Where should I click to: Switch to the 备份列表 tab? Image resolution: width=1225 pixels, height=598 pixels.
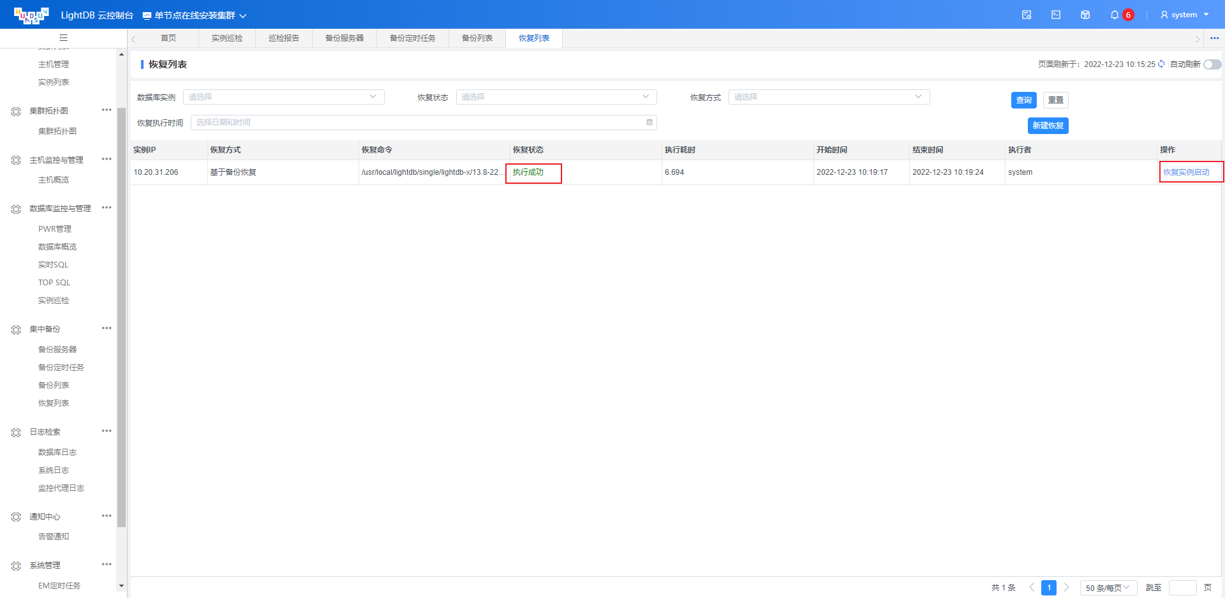point(477,38)
